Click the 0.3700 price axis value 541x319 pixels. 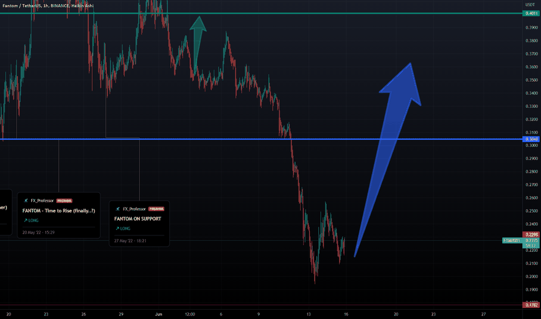tap(531, 54)
